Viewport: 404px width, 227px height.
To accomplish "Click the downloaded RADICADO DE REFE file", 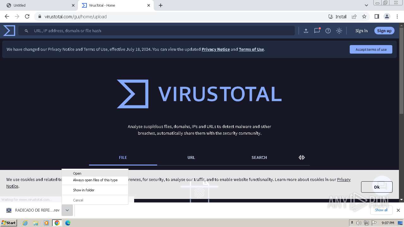I will [33, 210].
